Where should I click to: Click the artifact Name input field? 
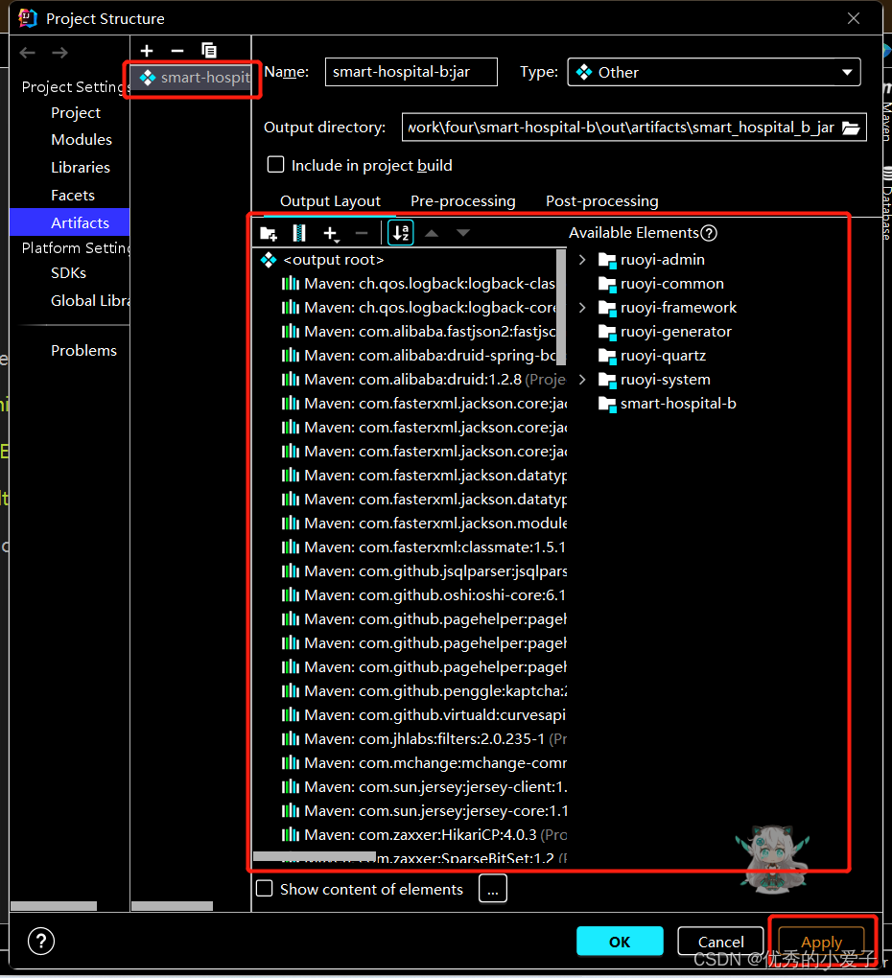pos(411,72)
